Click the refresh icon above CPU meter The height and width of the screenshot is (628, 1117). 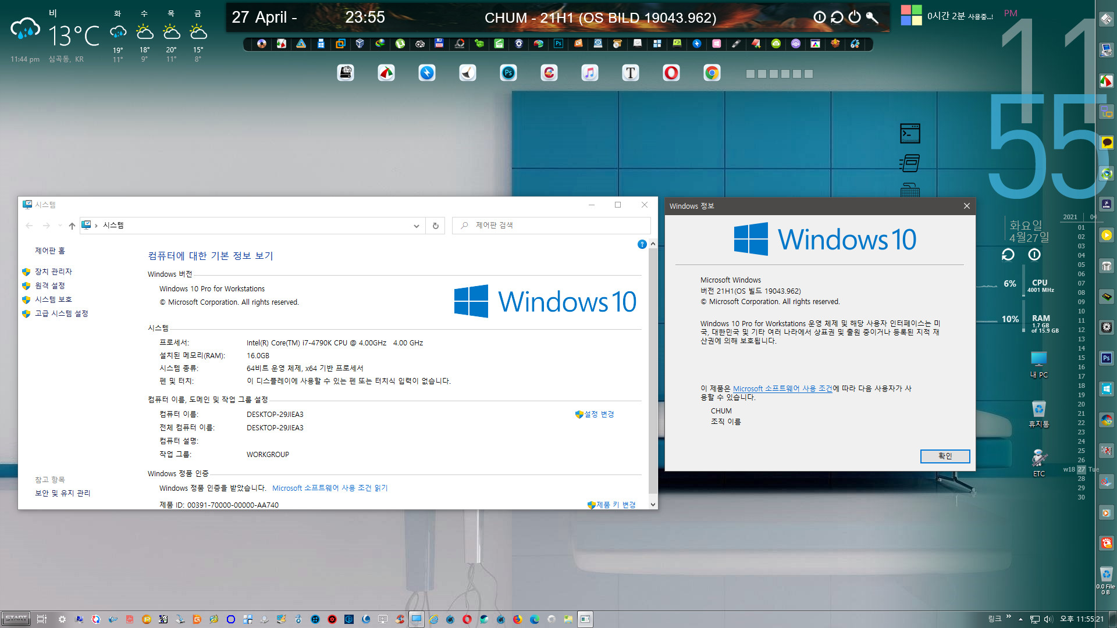coord(1008,255)
